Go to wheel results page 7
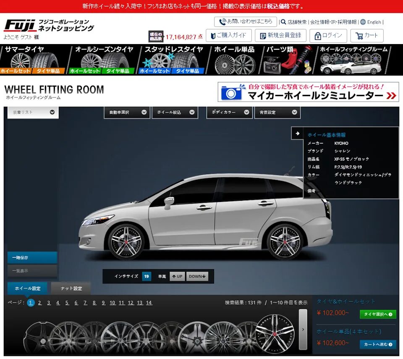Image resolution: width=403 pixels, height=359 pixels. click(x=85, y=303)
